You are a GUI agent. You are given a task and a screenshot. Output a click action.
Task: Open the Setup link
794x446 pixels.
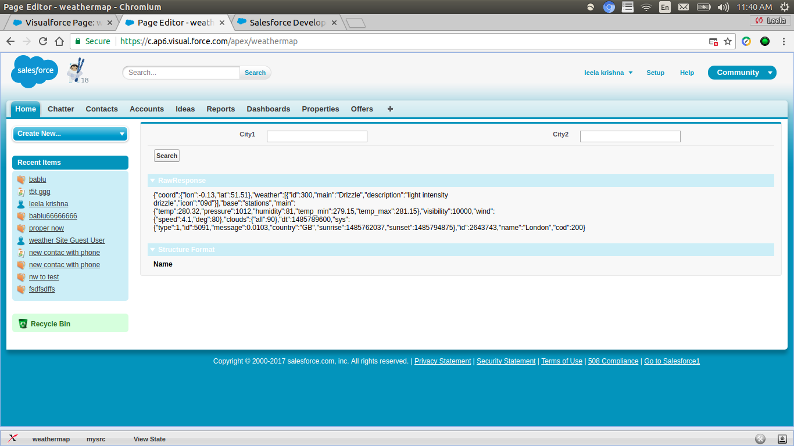pos(655,73)
